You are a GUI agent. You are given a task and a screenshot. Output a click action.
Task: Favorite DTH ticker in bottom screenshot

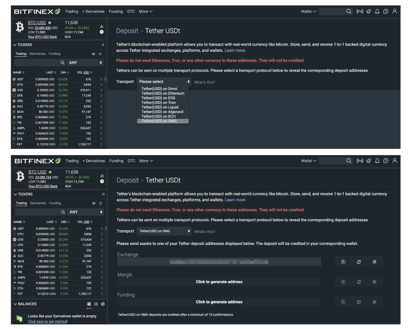click(x=102, y=234)
